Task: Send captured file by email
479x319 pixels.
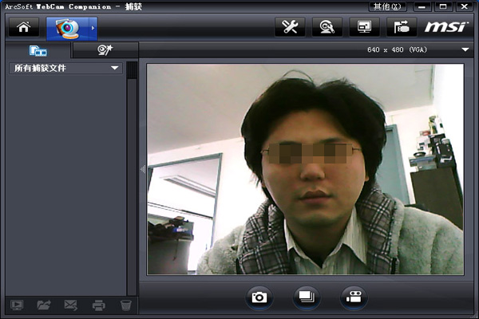Action: 71,305
